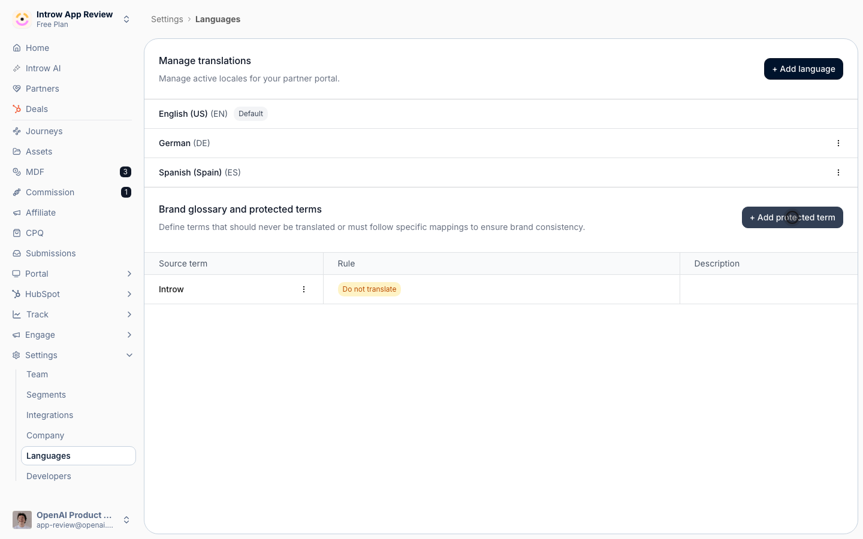Click the user profile avatar
Viewport: 863px width, 539px height.
click(x=22, y=520)
